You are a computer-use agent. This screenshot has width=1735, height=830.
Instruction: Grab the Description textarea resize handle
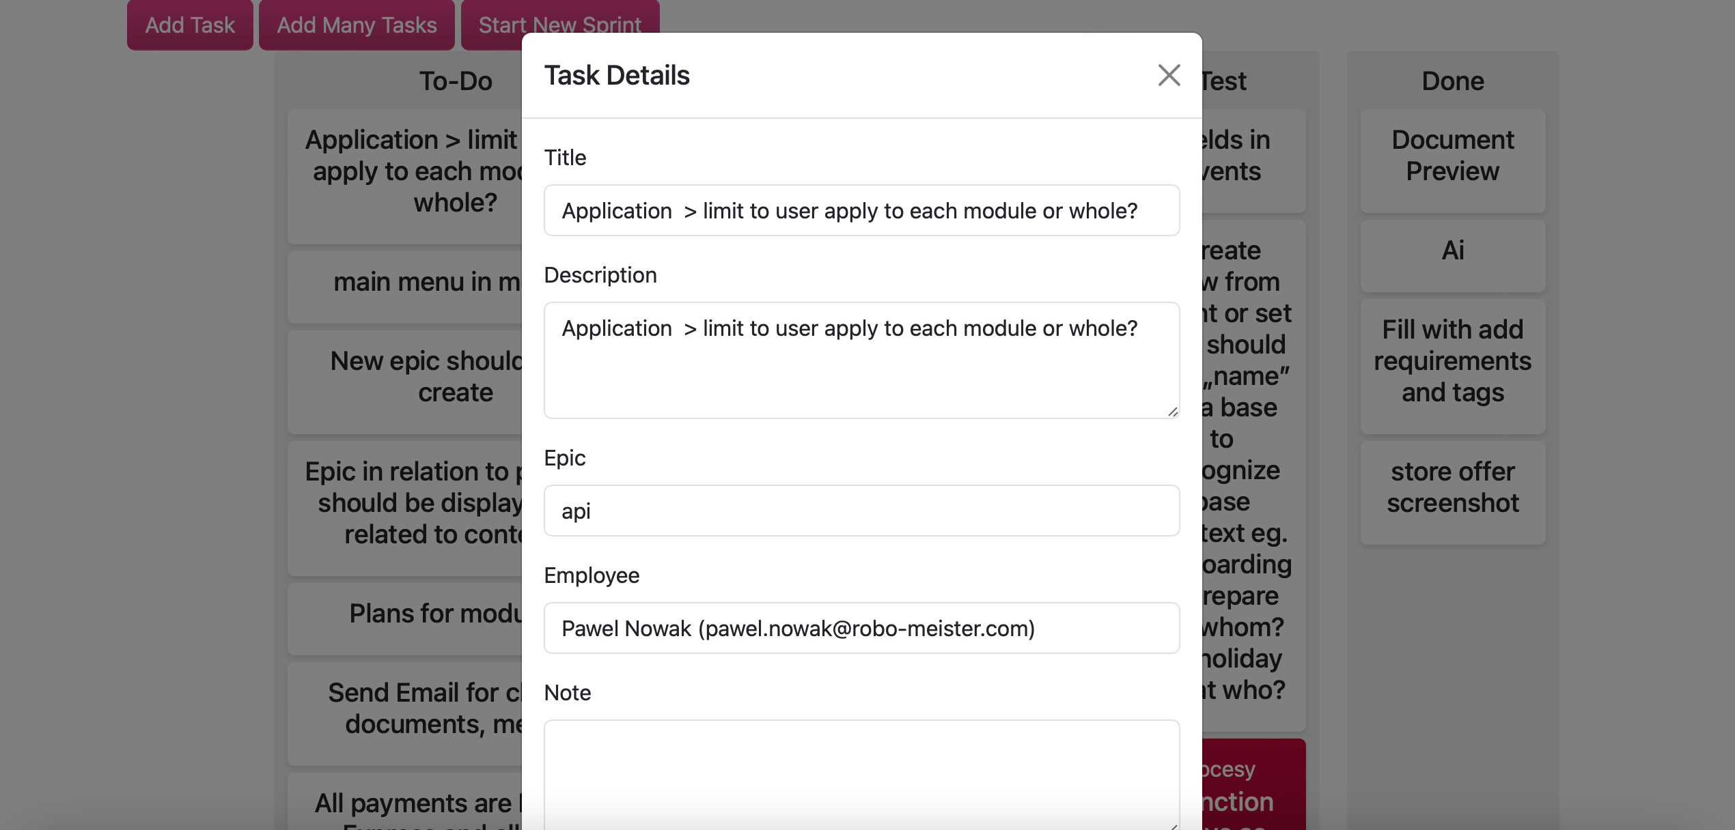[x=1172, y=412]
